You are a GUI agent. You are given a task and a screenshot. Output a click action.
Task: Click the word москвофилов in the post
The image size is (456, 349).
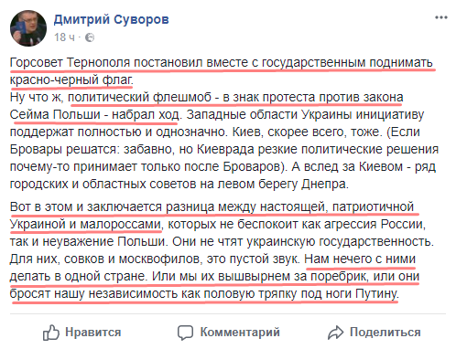[x=160, y=259]
